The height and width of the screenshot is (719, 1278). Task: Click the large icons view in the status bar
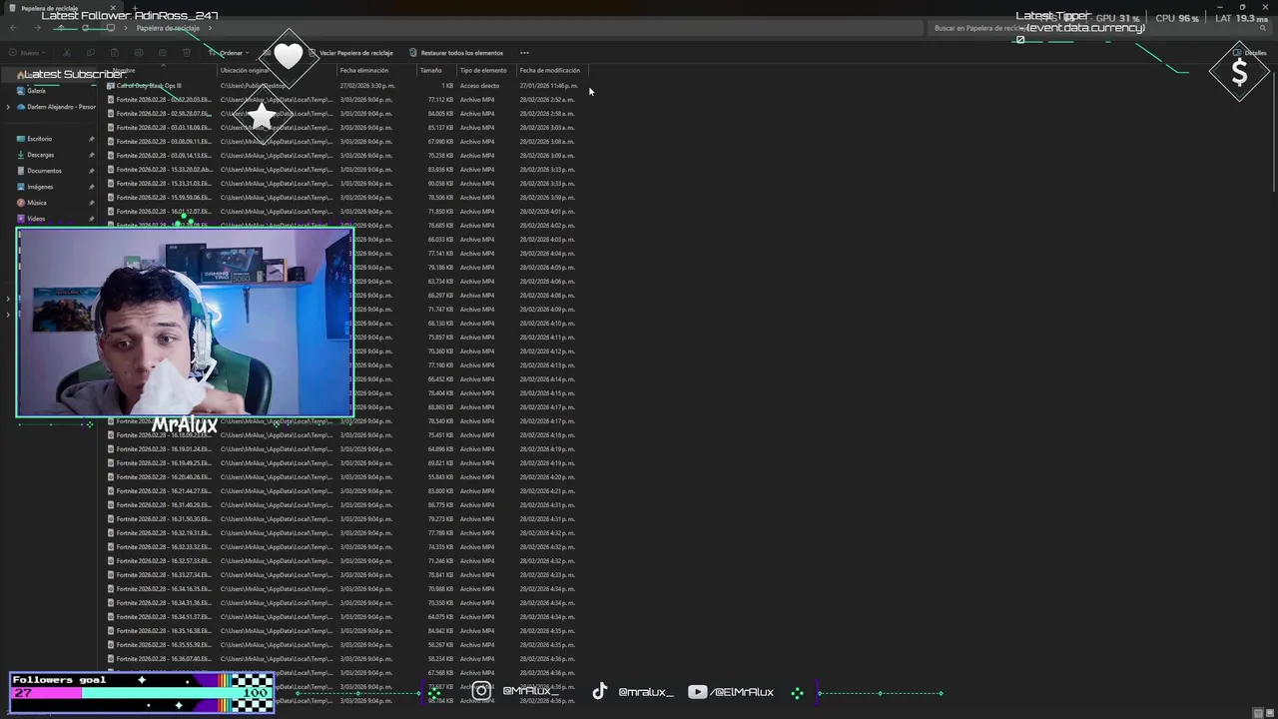pyautogui.click(x=1270, y=712)
